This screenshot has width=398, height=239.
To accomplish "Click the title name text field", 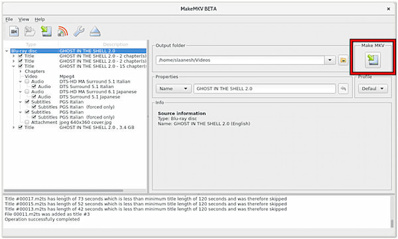I will 265,89.
